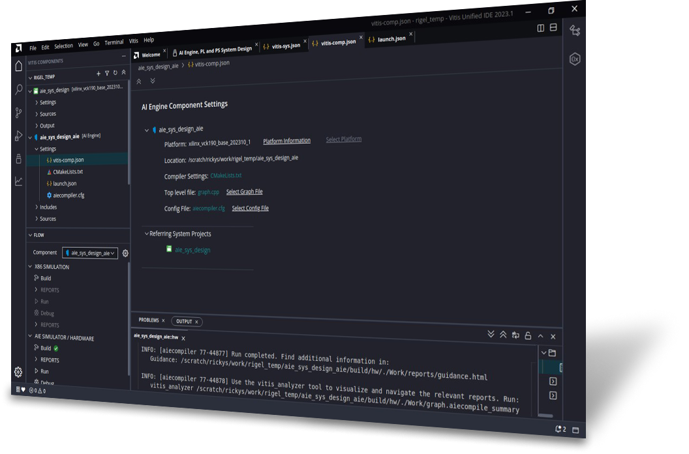Open hexagon memory icon in right sidebar
Image resolution: width=689 pixels, height=454 pixels.
[x=575, y=59]
